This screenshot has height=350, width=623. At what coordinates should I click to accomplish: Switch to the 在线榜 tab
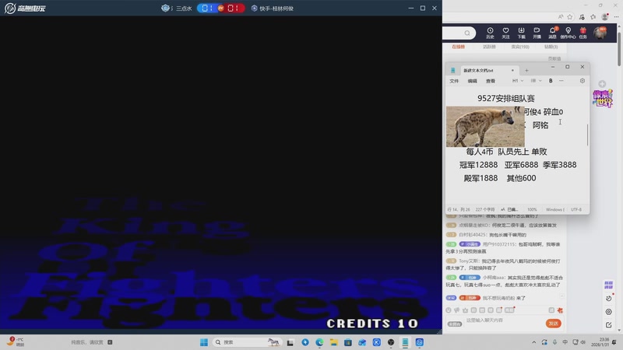(458, 47)
